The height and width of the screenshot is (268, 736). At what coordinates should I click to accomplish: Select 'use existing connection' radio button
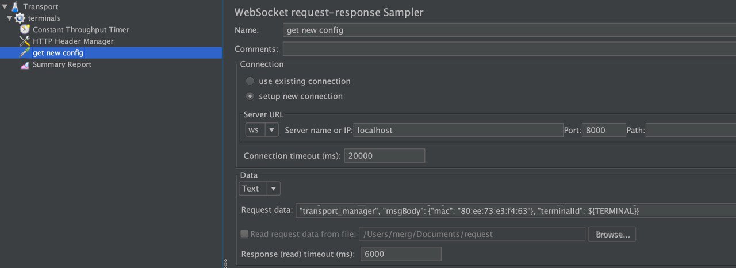pyautogui.click(x=250, y=81)
